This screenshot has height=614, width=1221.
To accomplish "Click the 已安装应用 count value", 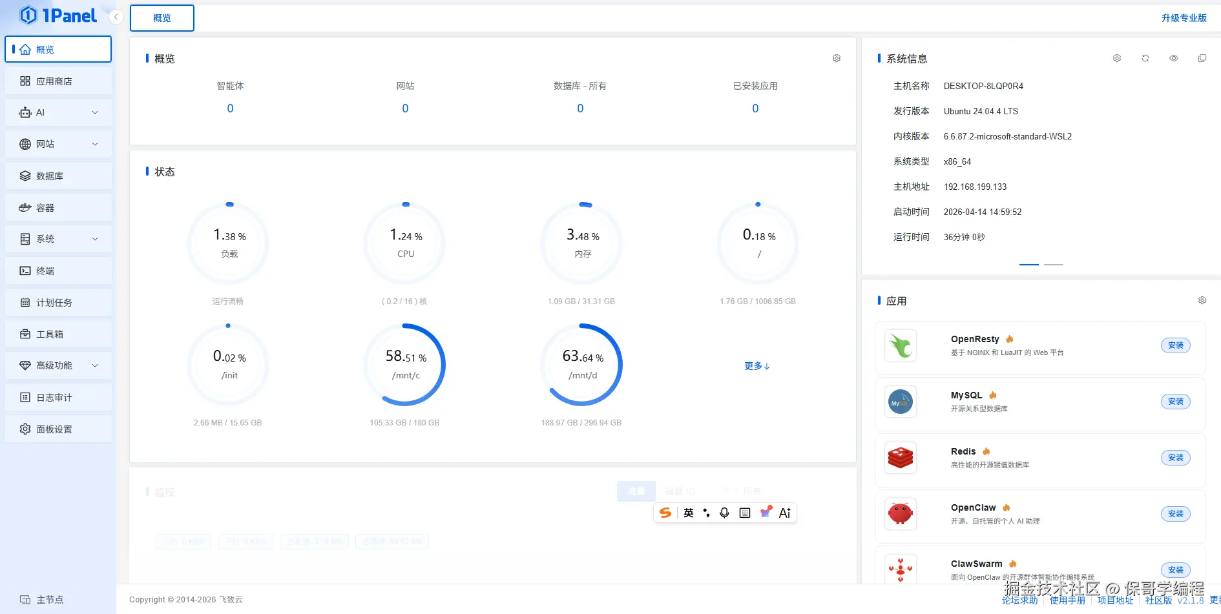I will point(755,108).
